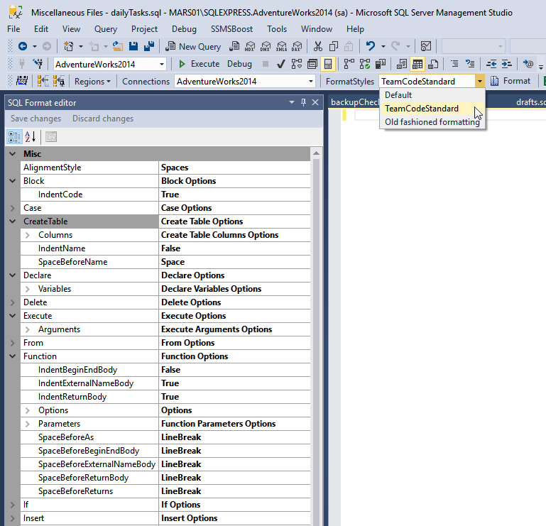The image size is (546, 526).
Task: Click the SSMSBoost SQL icon
Action: coord(22,81)
